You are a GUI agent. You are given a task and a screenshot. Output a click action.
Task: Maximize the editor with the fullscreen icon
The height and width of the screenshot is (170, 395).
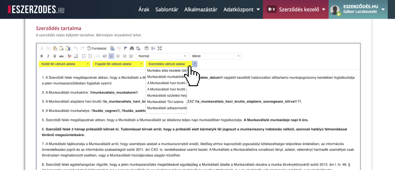(160, 48)
